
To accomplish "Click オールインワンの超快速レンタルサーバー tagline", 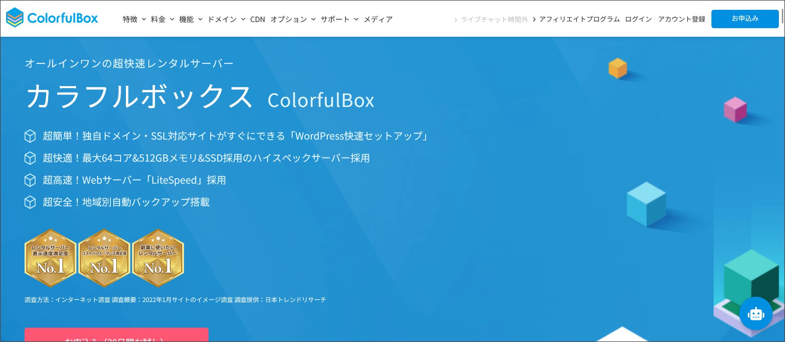I will tap(129, 63).
